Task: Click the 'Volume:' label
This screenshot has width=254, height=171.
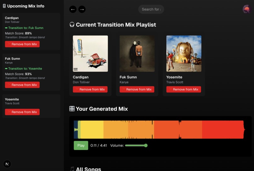Action: (x=117, y=145)
